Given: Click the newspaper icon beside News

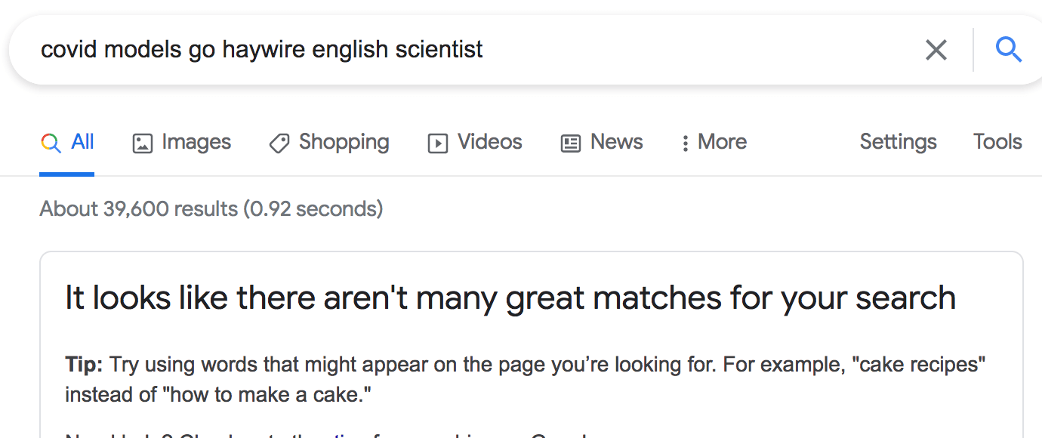Looking at the screenshot, I should click(x=571, y=143).
